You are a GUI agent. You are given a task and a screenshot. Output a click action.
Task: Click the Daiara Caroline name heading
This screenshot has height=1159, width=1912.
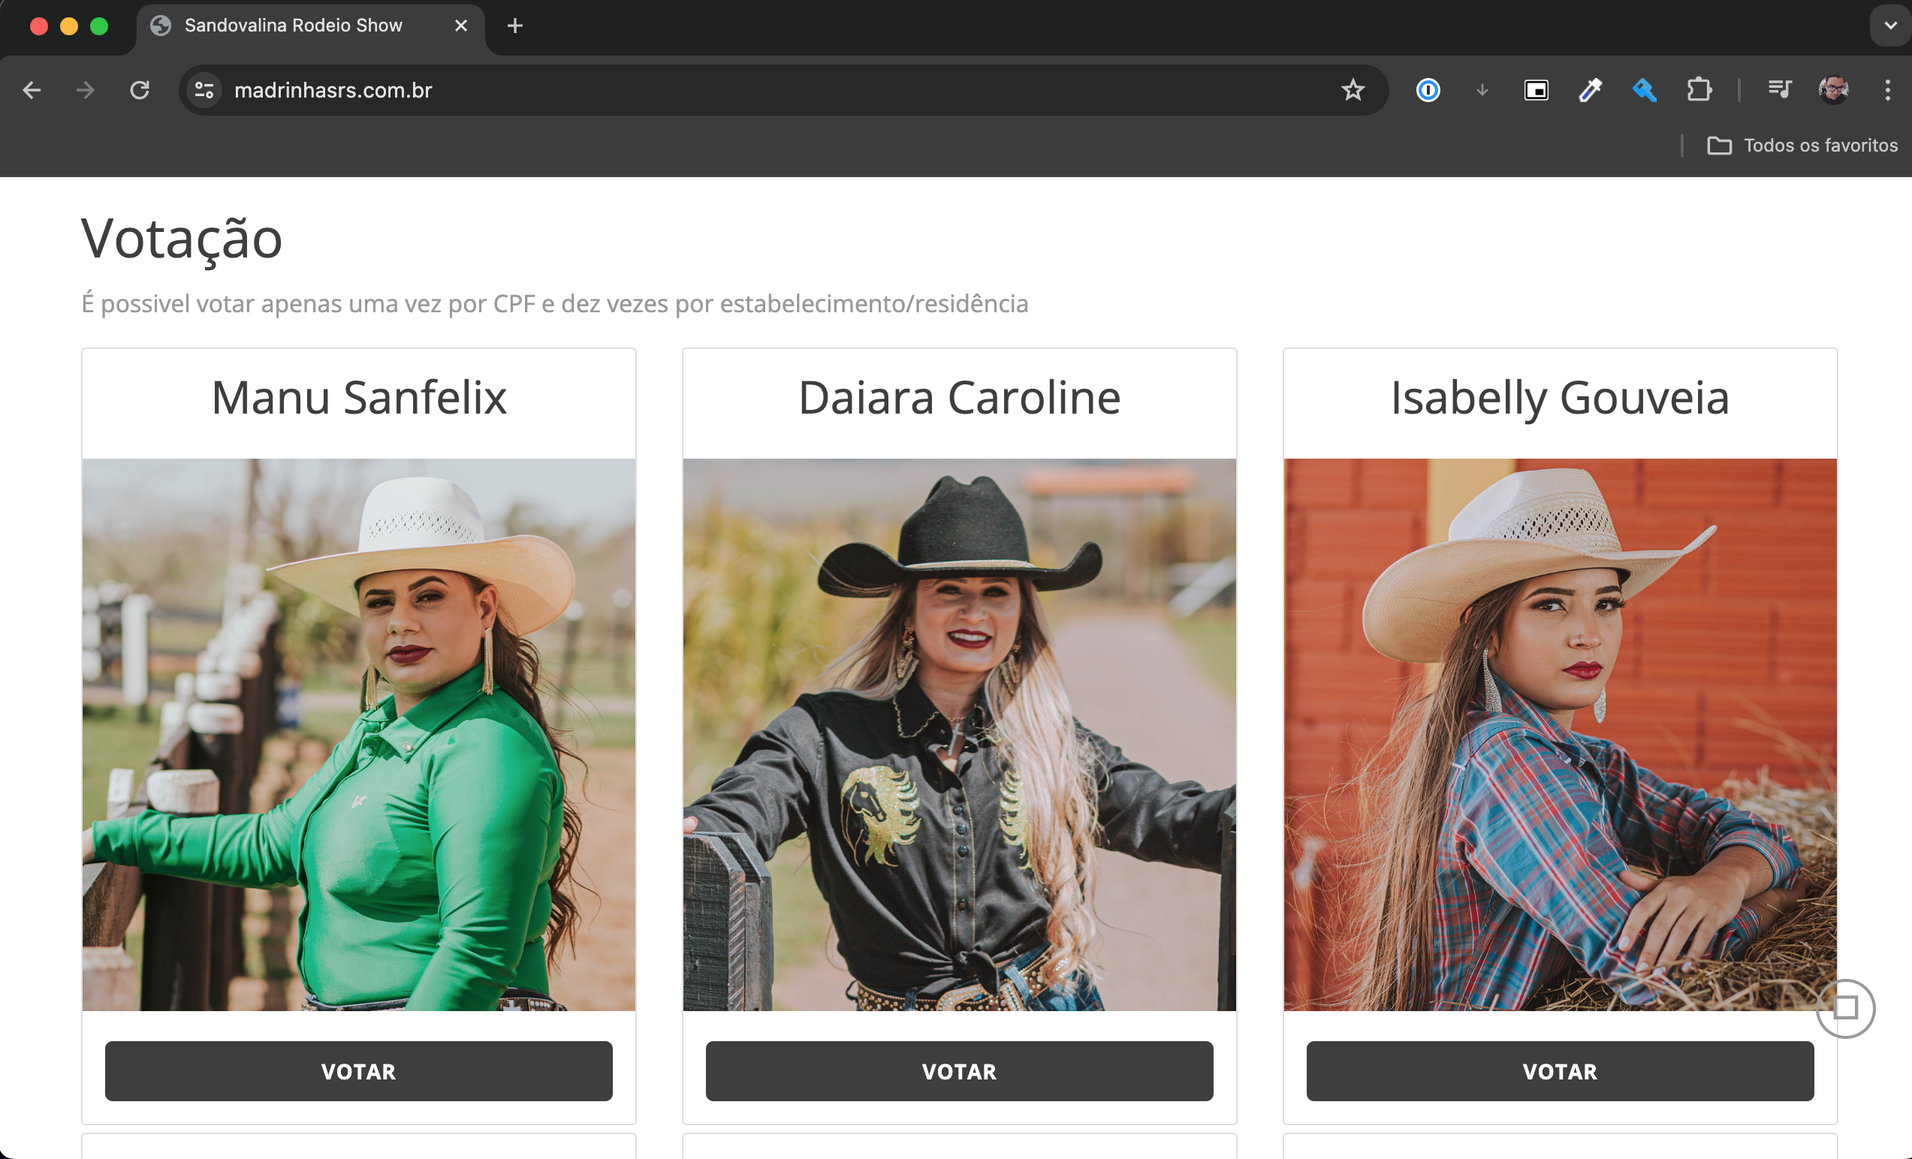click(959, 398)
